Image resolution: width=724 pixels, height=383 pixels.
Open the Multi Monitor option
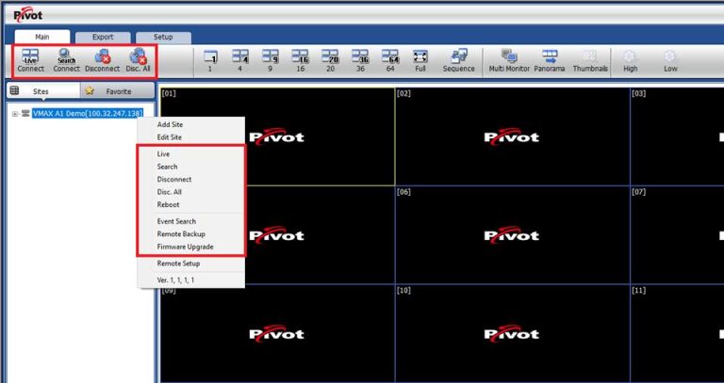pyautogui.click(x=508, y=61)
